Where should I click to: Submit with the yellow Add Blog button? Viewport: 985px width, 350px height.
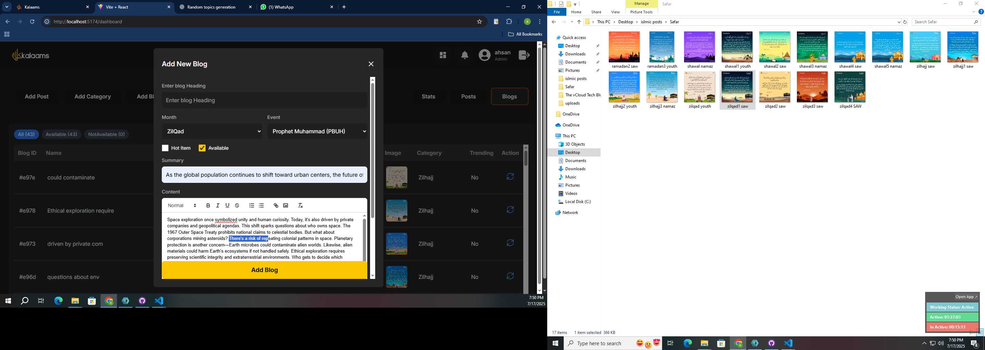(265, 270)
